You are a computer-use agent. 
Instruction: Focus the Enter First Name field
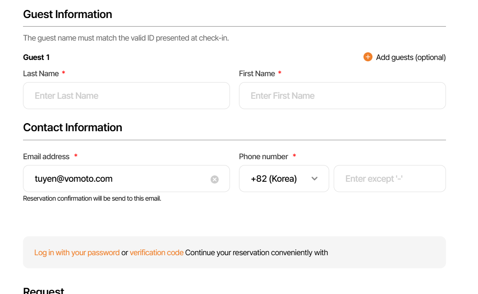click(342, 96)
